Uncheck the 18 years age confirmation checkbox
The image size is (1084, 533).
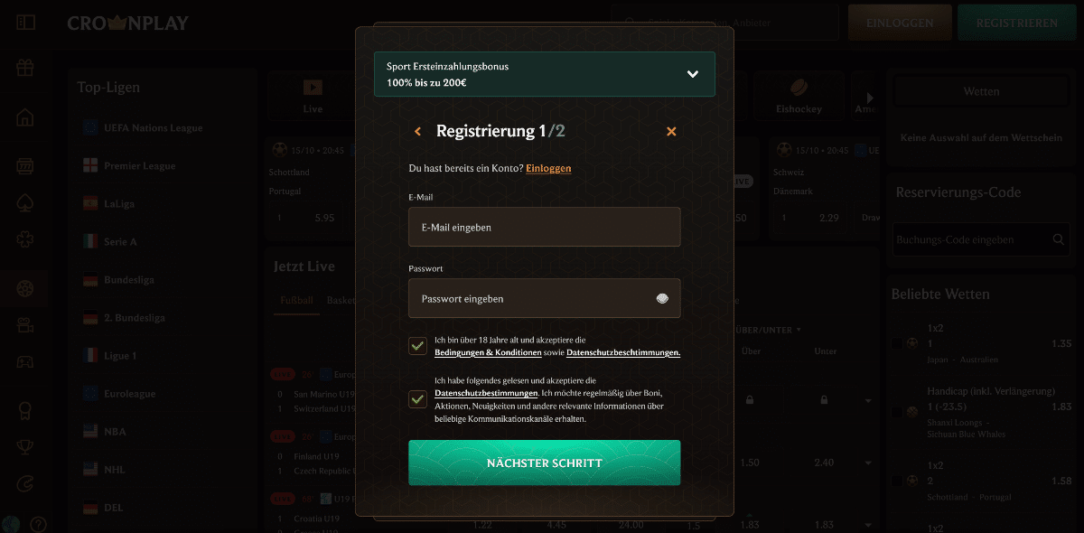click(x=417, y=345)
